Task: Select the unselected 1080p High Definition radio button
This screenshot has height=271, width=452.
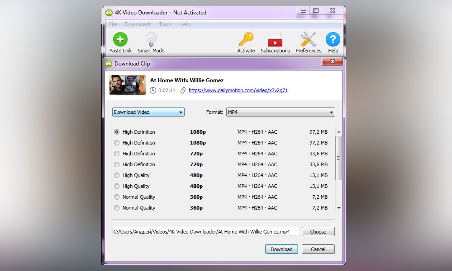Action: pyautogui.click(x=116, y=143)
